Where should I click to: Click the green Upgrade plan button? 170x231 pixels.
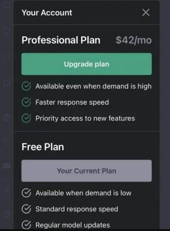pos(87,64)
